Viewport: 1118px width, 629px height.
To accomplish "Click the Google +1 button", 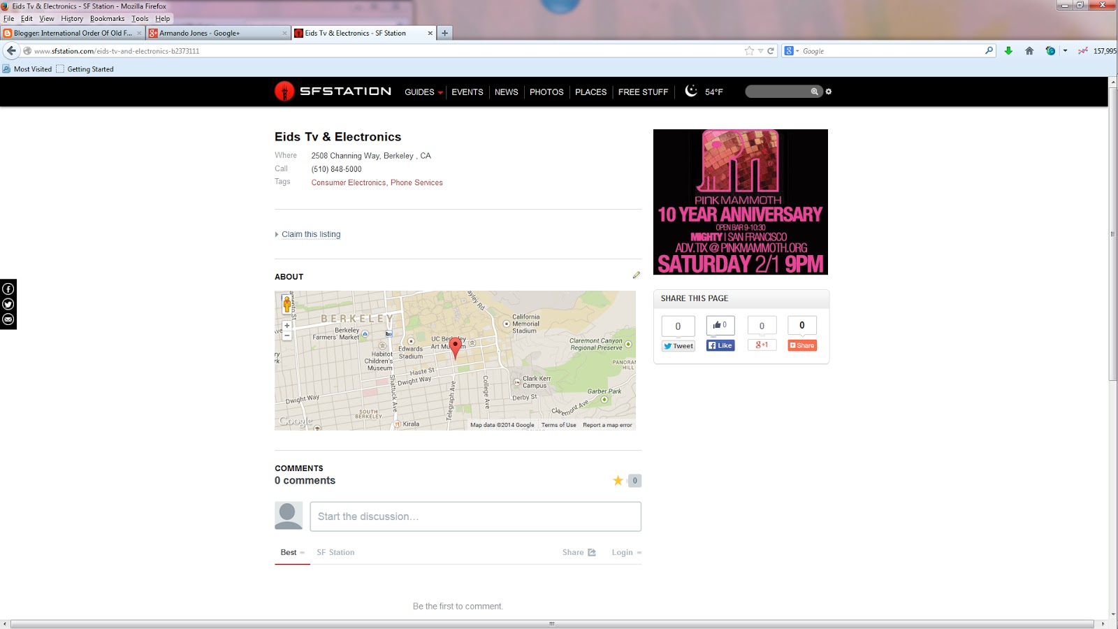I will tap(762, 345).
